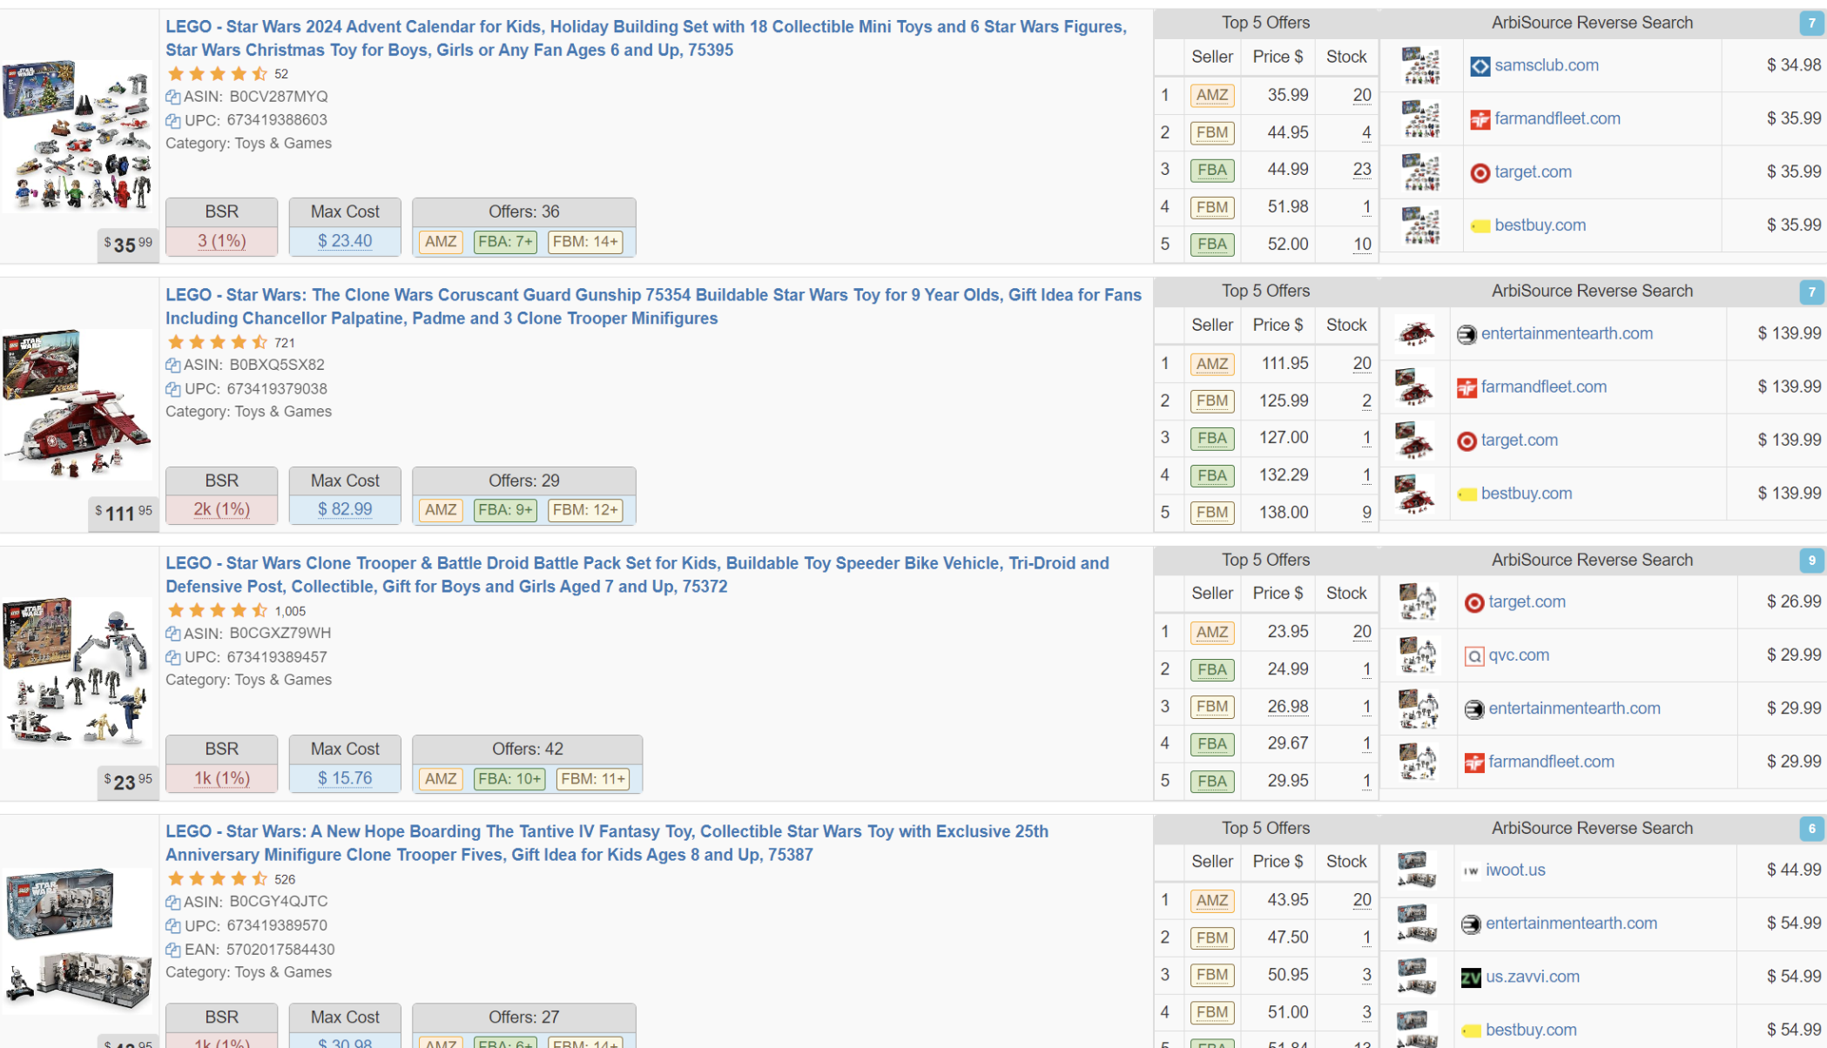This screenshot has height=1048, width=1827.
Task: Click the $35.99 price tag on Advent Calendar
Action: pyautogui.click(x=128, y=245)
